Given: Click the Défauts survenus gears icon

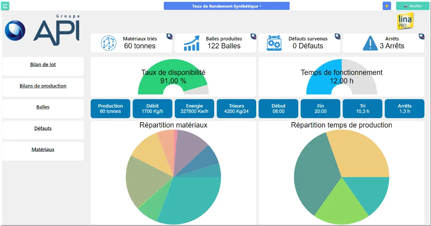Looking at the screenshot, I should [x=274, y=43].
